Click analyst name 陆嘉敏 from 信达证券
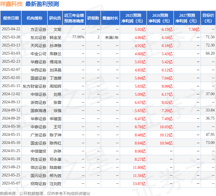 56,167
